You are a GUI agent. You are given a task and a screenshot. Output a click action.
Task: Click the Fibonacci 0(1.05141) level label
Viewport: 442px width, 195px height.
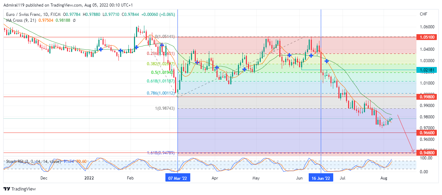tap(164, 37)
